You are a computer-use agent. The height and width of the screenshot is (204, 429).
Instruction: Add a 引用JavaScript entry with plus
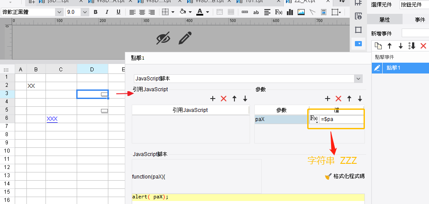(x=213, y=99)
